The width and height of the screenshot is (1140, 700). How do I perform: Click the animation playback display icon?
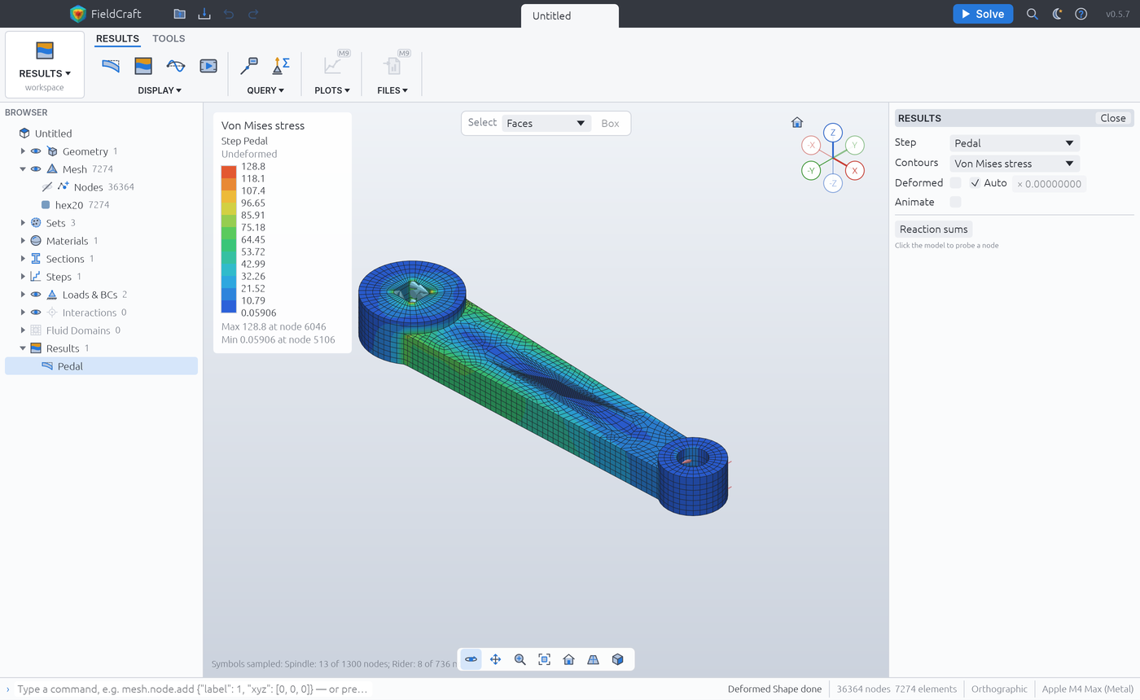(208, 66)
